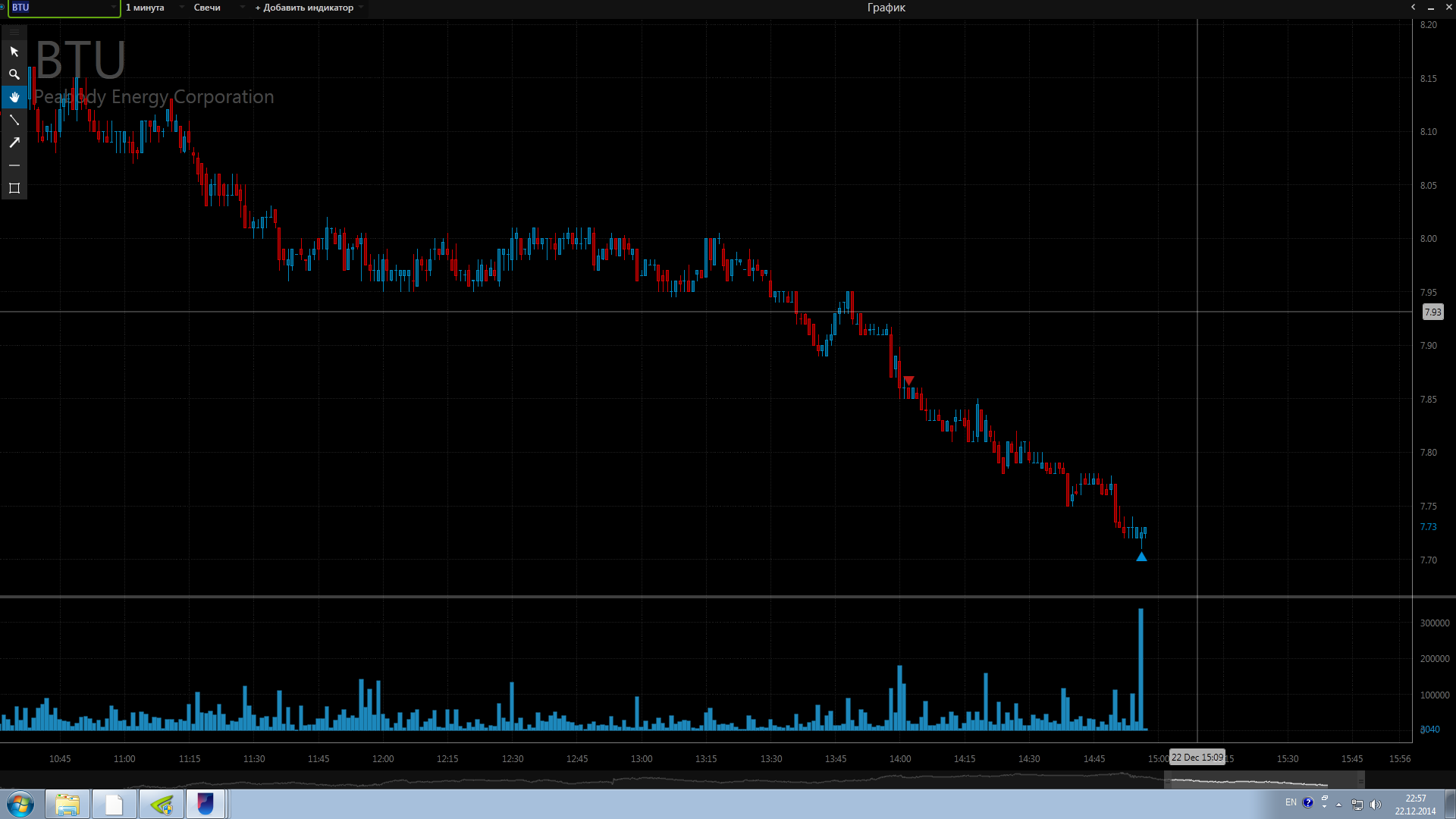Click the drawing toolbar grip handle

tap(14, 31)
